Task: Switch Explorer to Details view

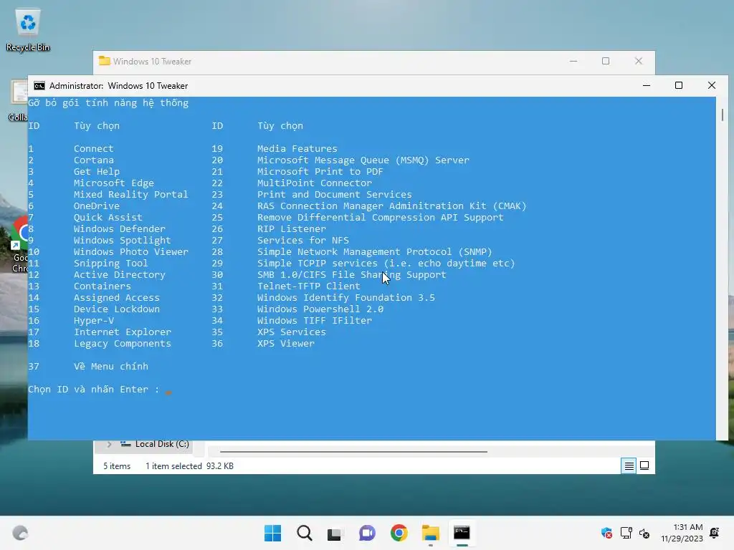Action: point(629,465)
